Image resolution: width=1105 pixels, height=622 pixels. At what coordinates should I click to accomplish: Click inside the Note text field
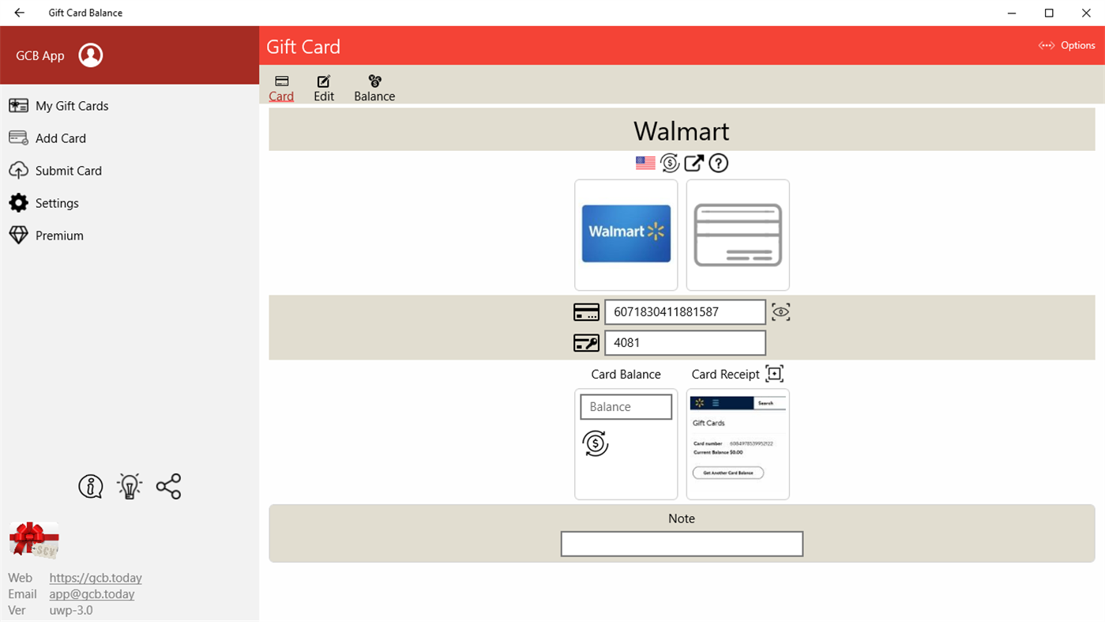pyautogui.click(x=681, y=544)
